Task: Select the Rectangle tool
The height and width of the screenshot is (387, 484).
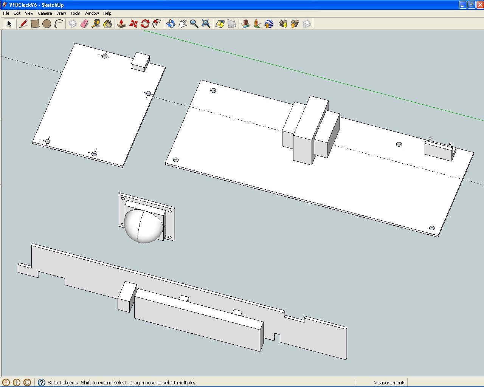Action: coord(35,24)
